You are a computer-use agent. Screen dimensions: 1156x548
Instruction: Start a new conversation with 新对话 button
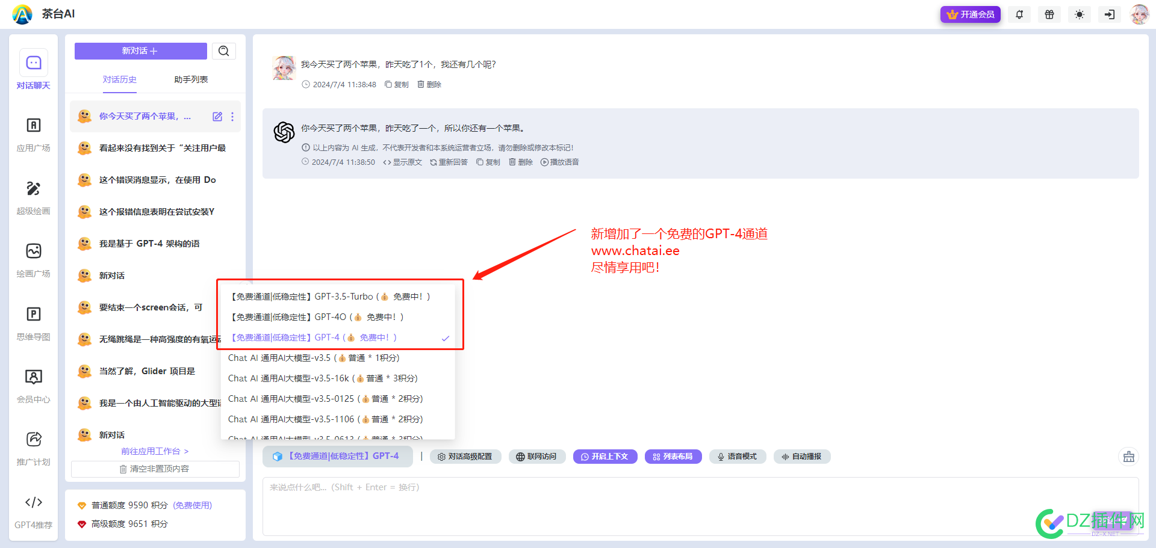tap(140, 51)
